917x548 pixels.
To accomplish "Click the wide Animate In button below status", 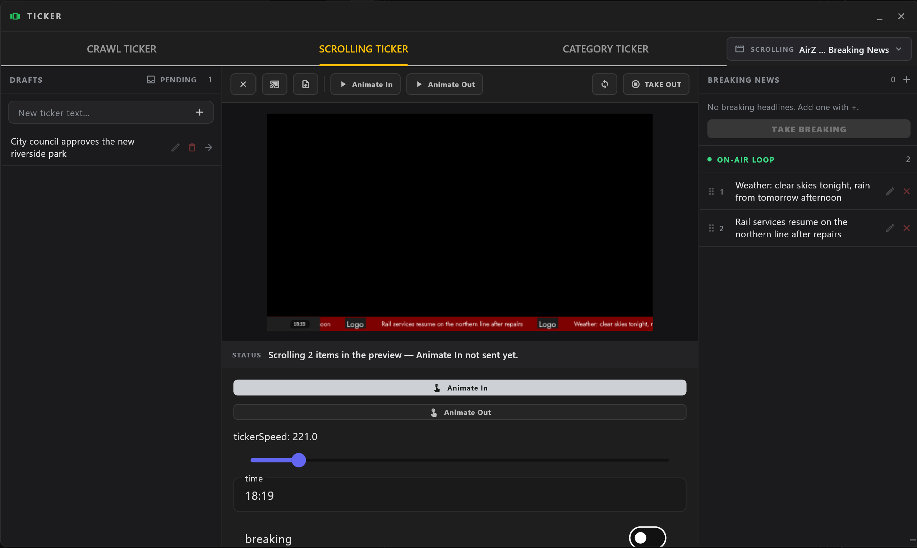I will coord(460,388).
